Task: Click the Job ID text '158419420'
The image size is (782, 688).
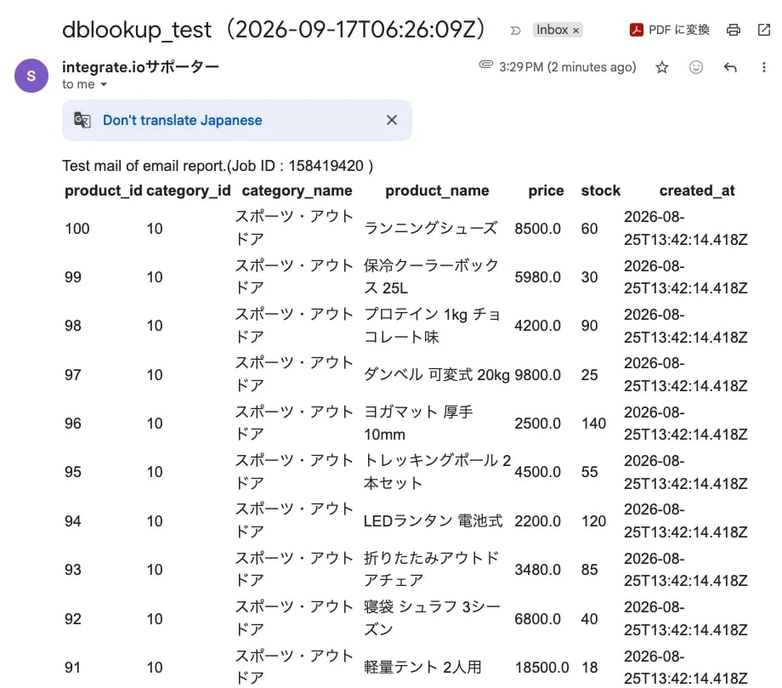Action: [x=326, y=166]
